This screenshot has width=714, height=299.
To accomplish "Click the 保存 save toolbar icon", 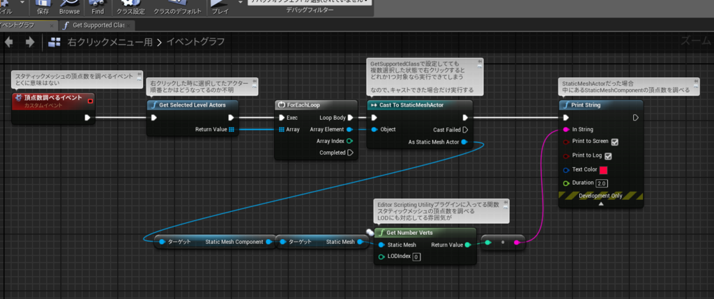I will pyautogui.click(x=43, y=8).
